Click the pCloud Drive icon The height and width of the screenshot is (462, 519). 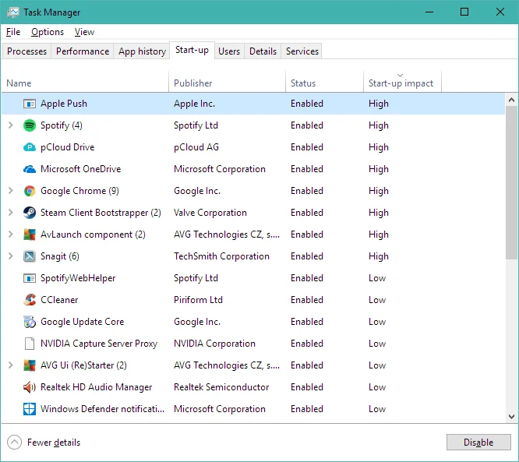click(x=30, y=147)
